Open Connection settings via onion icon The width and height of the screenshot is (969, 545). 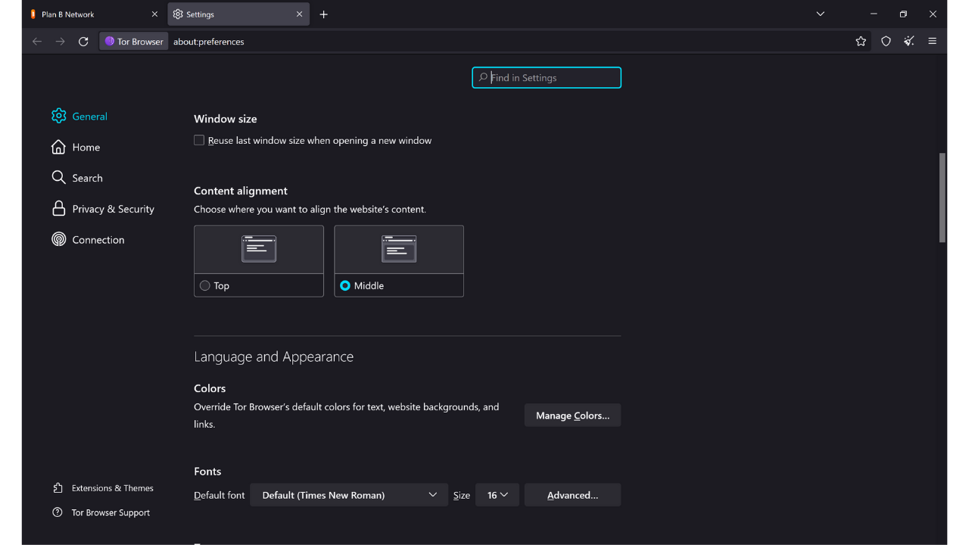pyautogui.click(x=59, y=239)
